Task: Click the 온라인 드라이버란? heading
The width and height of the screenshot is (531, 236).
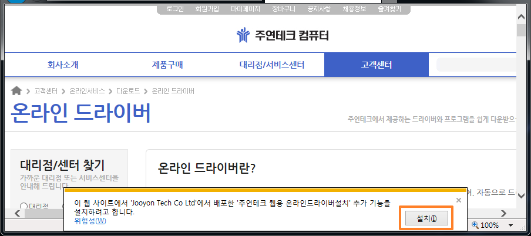Action: pyautogui.click(x=206, y=168)
